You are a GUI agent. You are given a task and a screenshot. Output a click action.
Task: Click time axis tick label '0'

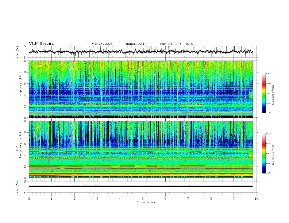(29, 199)
